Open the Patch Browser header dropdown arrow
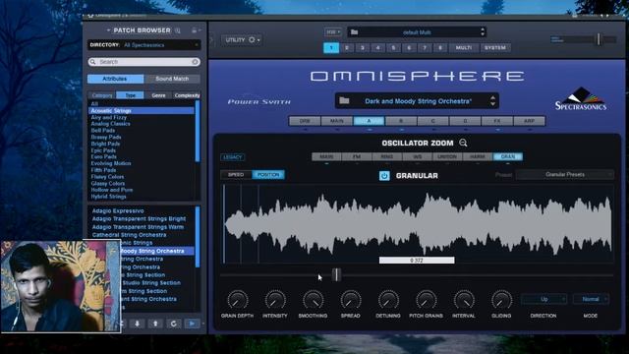Image resolution: width=629 pixels, height=354 pixels. [108, 30]
